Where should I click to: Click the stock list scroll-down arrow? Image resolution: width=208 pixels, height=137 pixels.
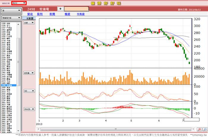(18, 131)
